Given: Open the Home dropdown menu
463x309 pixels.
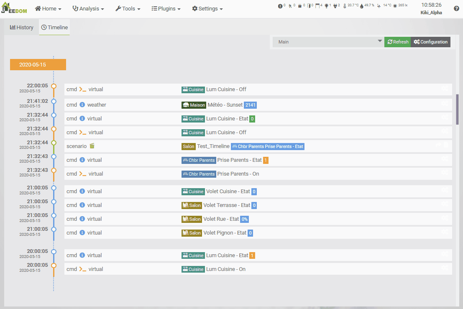Looking at the screenshot, I should point(48,9).
